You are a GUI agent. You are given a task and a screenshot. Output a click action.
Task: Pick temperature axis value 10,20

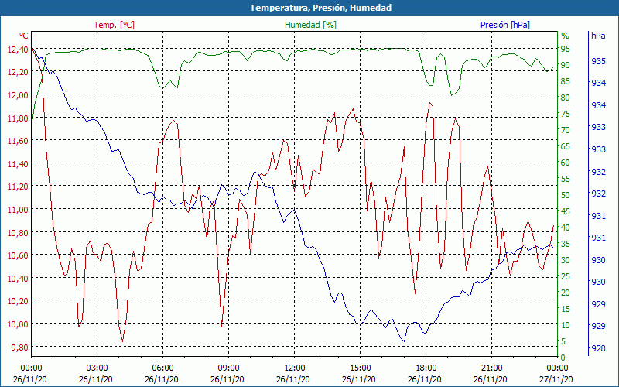[x=18, y=301]
